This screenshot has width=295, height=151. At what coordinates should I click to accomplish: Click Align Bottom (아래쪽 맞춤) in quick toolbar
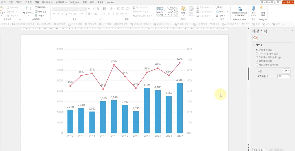[x=75, y=24]
